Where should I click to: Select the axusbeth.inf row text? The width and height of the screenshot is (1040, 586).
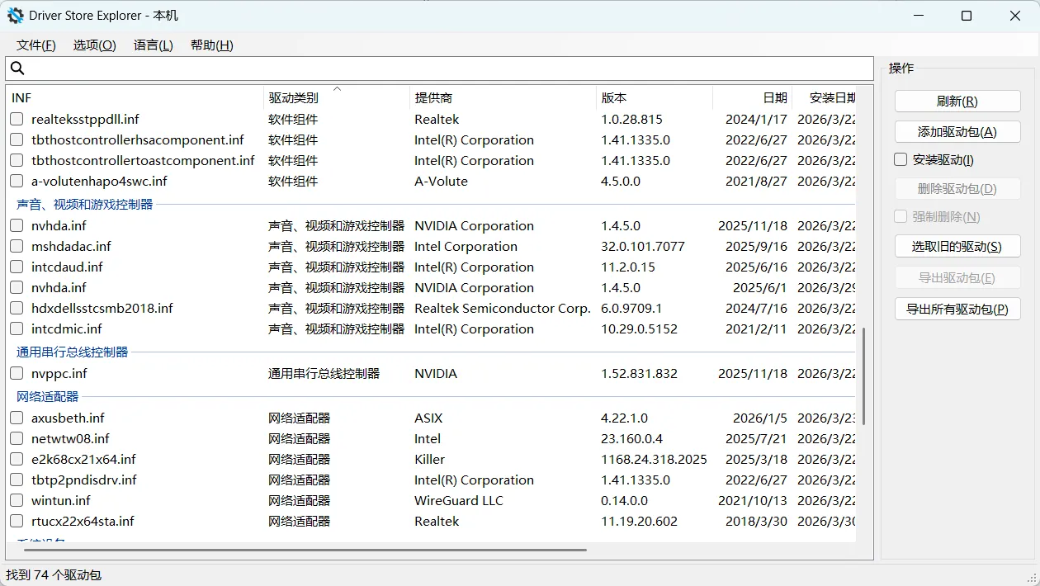[x=68, y=418]
